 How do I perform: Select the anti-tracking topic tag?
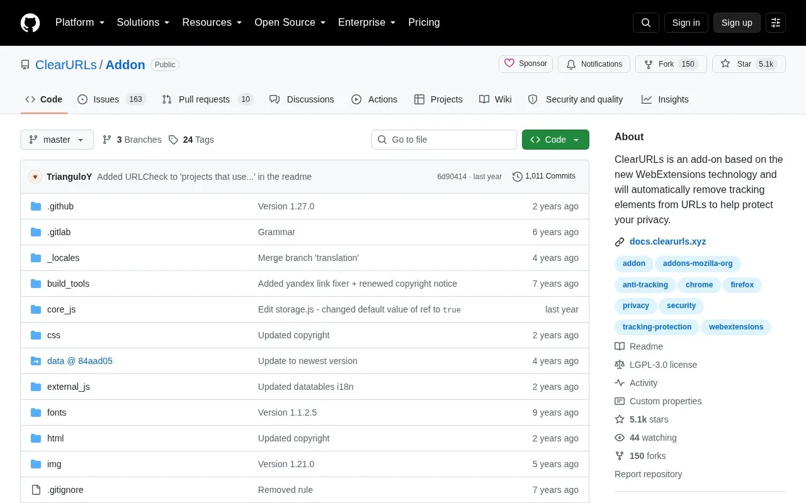[x=645, y=285]
